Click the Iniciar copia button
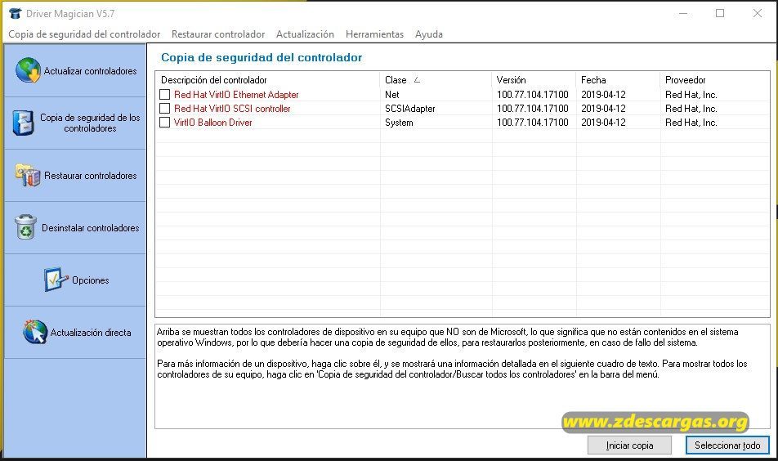This screenshot has height=461, width=778. (629, 445)
